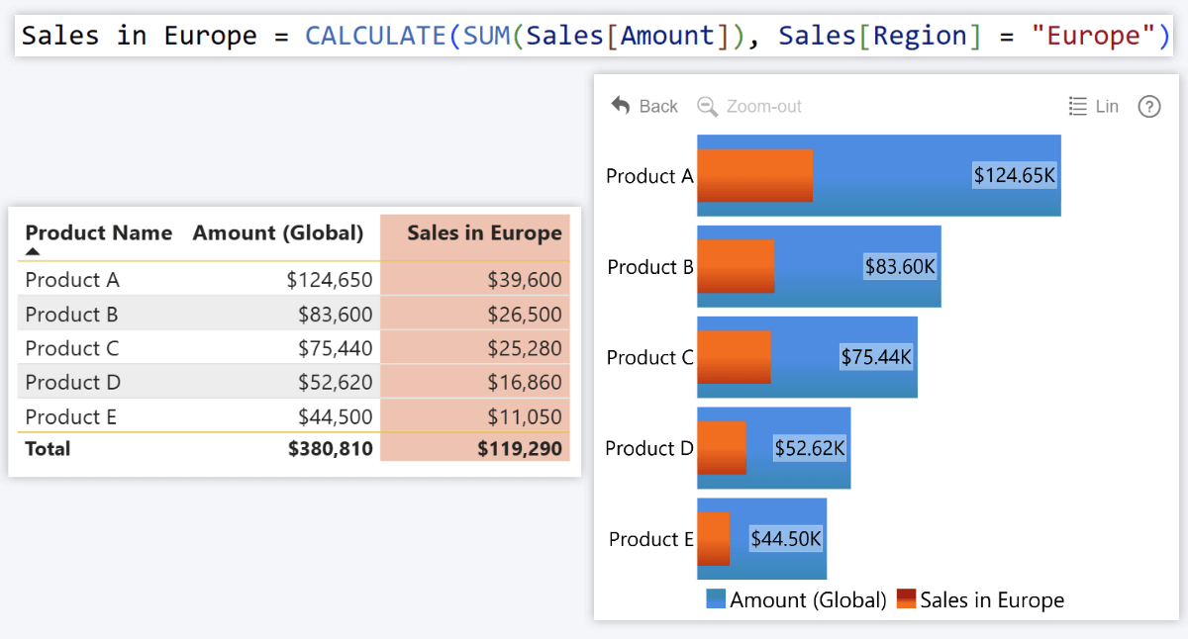
Task: Click the $11,050 Europe sales cell
Action: point(525,416)
